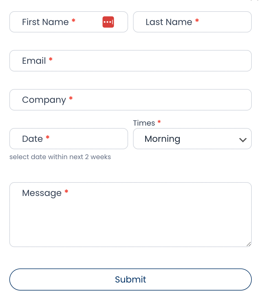Viewport: 260px width, 299px height.
Task: Submit the form
Action: pyautogui.click(x=131, y=279)
